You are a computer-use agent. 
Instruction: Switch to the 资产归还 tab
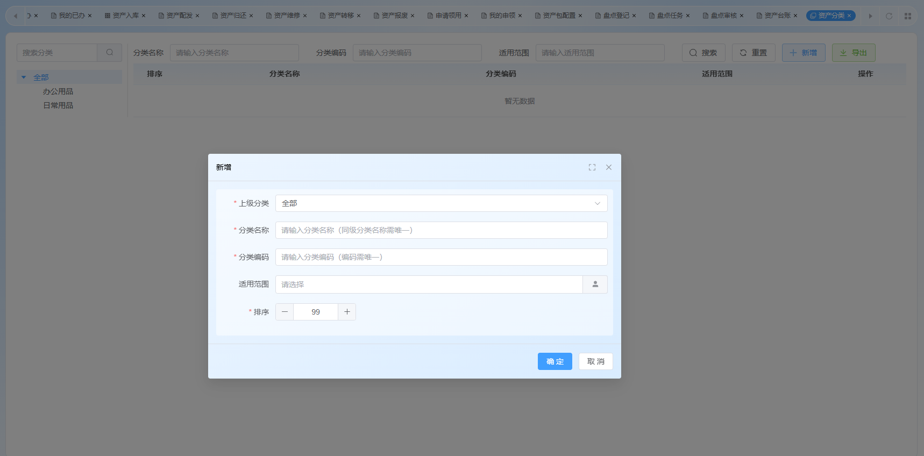coord(233,16)
